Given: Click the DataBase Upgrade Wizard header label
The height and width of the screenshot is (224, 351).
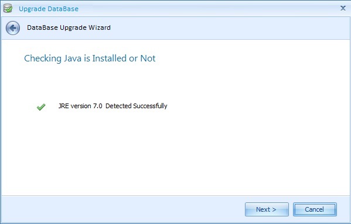Looking at the screenshot, I should coord(69,27).
